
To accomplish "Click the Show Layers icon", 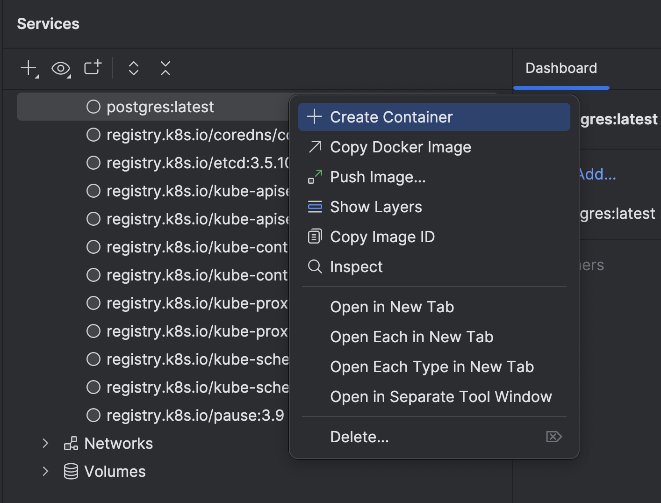I will [x=315, y=207].
